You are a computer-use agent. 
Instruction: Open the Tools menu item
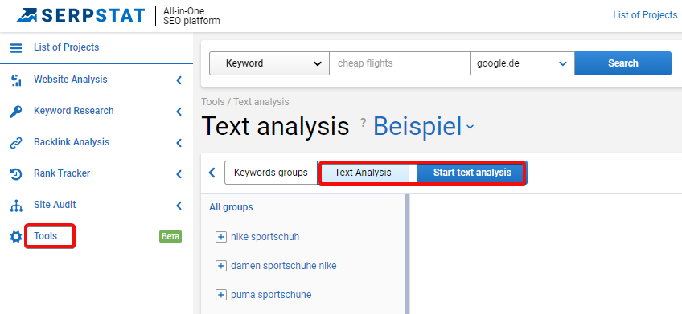pos(46,236)
